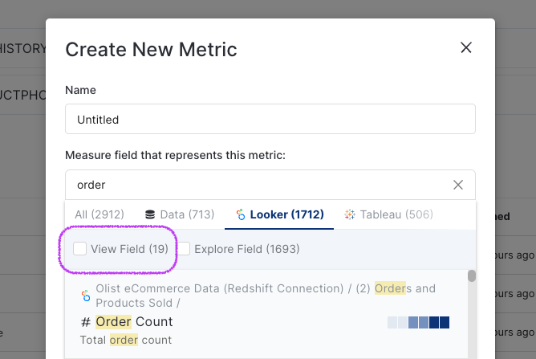Click the search results scrollbar
Image resolution: width=536 pixels, height=359 pixels.
(472, 275)
